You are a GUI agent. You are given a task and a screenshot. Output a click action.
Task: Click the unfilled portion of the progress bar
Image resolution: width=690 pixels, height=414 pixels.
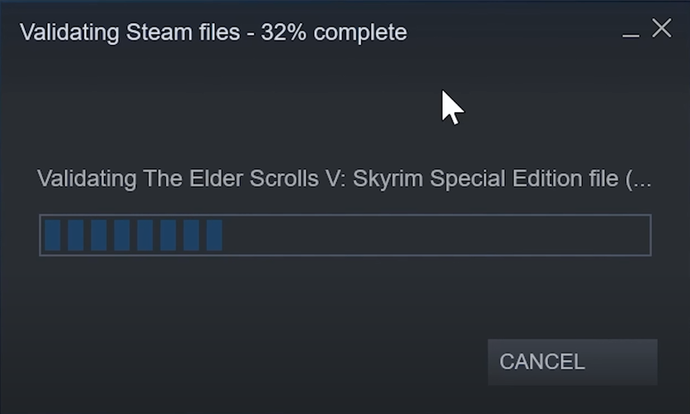(x=436, y=236)
